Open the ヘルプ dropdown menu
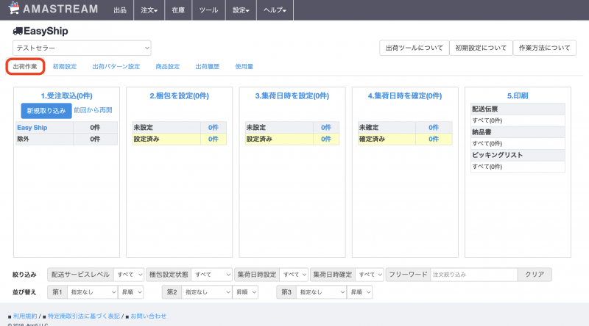Screen dimensions: 589x326 point(275,10)
